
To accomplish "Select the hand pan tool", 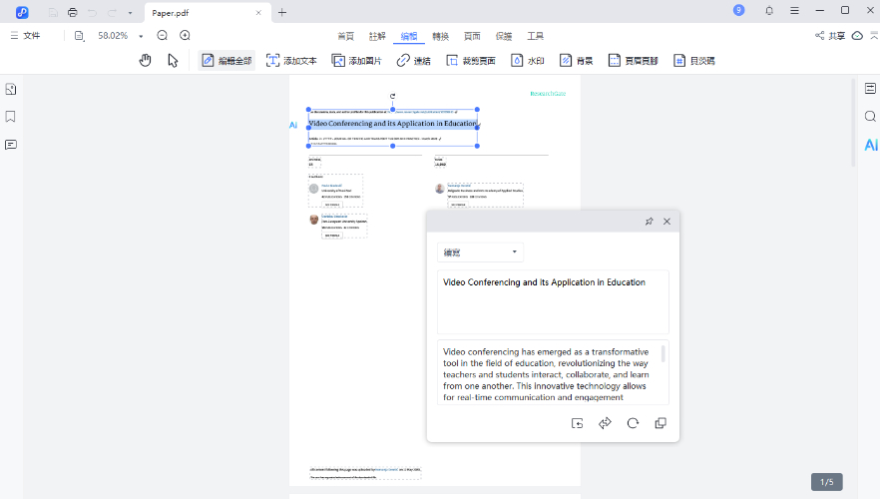I will [x=146, y=60].
